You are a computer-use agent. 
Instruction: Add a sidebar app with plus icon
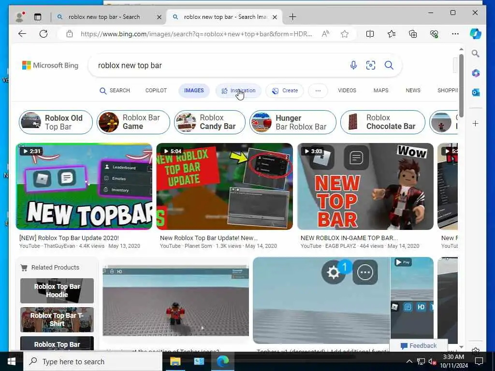tap(476, 123)
